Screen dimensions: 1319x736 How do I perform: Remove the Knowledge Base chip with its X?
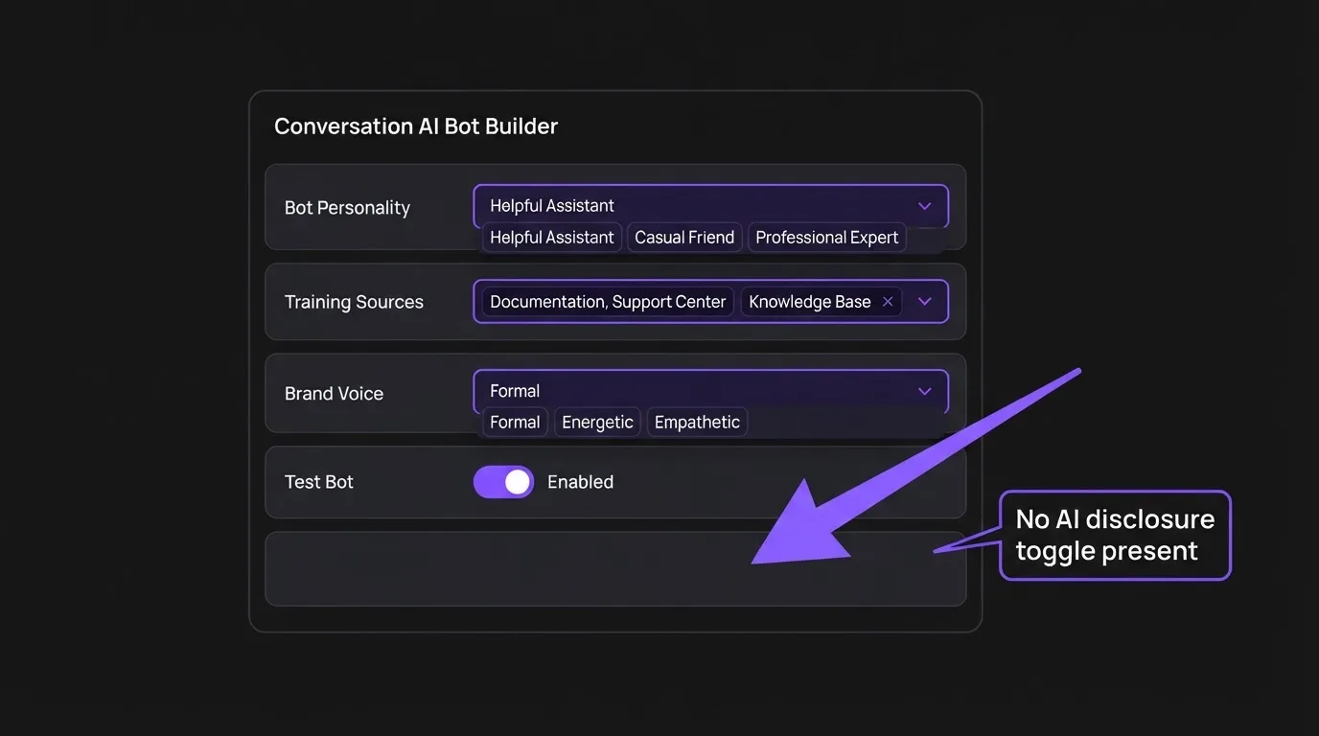(888, 302)
